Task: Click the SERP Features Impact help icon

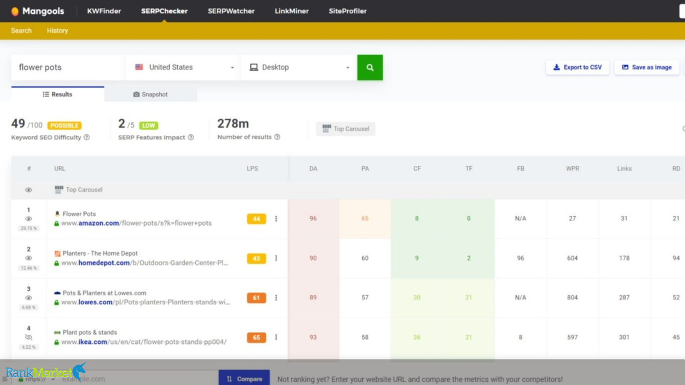Action: click(191, 137)
